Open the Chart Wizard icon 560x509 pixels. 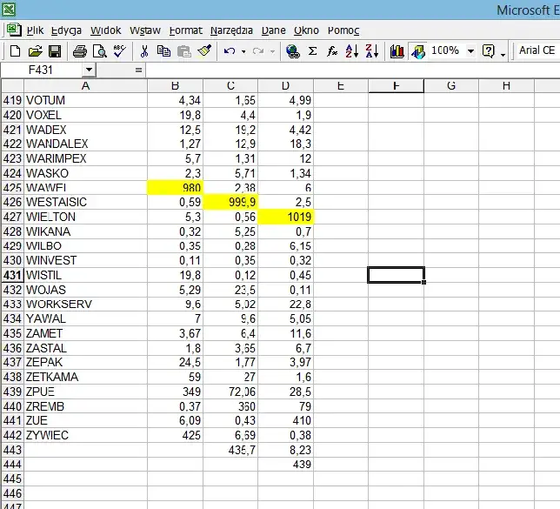pos(397,51)
